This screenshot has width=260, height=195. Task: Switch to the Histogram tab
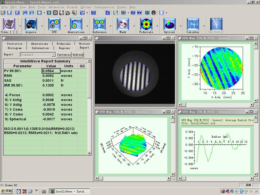click(14, 48)
